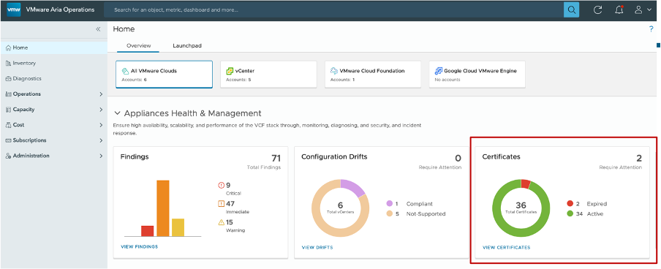Click the Administration sidebar icon
The height and width of the screenshot is (269, 661).
click(9, 156)
